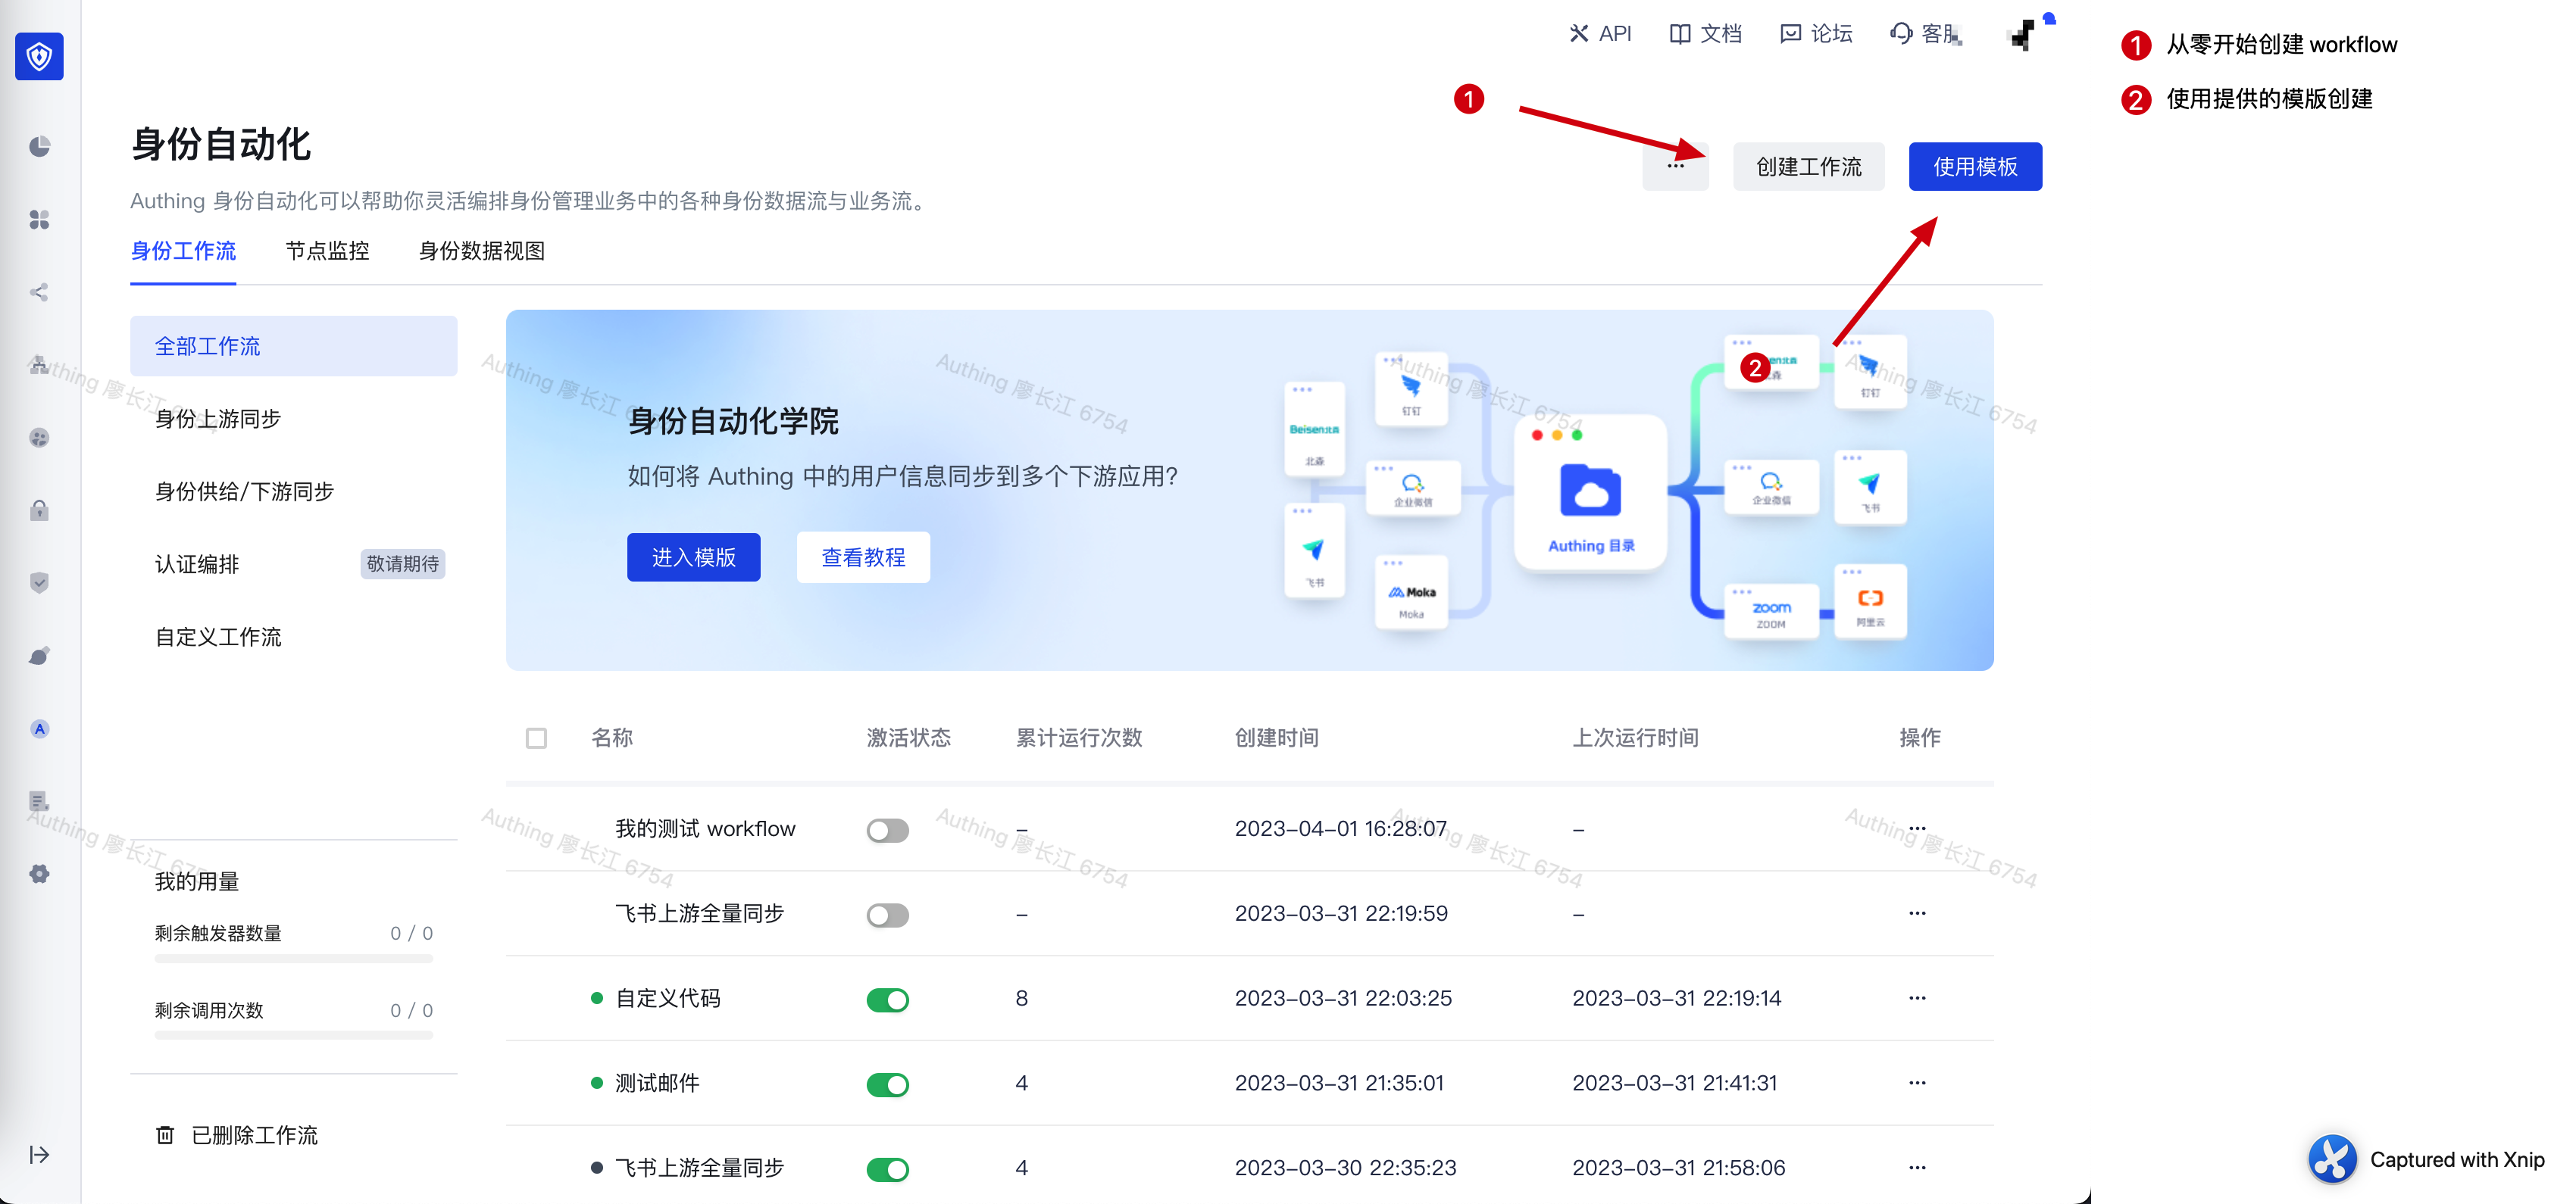Click the Authing shield logo icon
Screen dimensions: 2576x1204
tap(39, 56)
